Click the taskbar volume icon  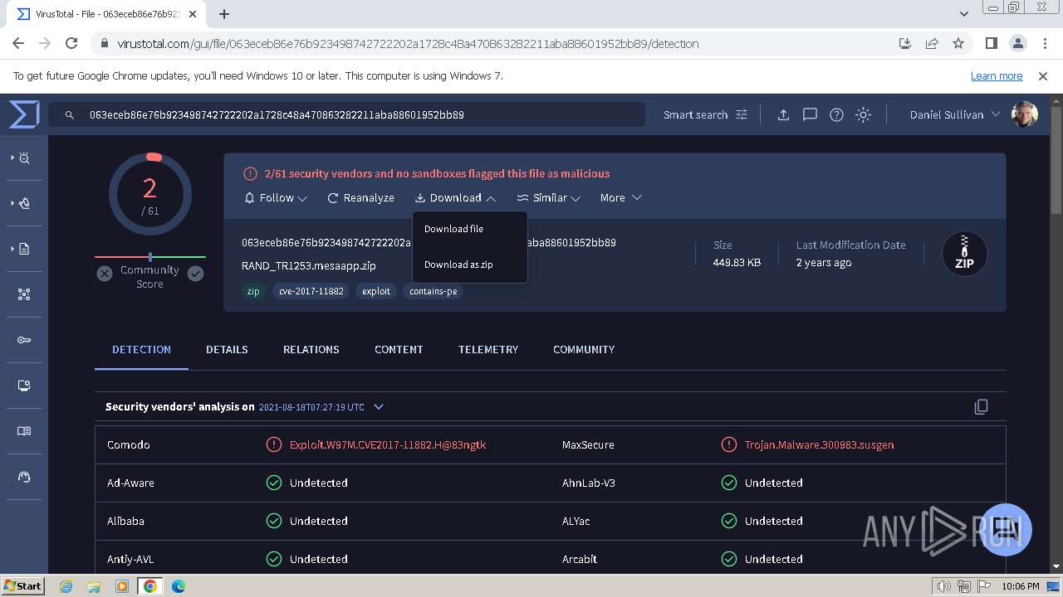[943, 586]
